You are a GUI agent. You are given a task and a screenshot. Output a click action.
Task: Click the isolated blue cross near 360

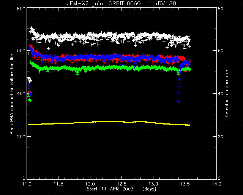tap(178, 102)
